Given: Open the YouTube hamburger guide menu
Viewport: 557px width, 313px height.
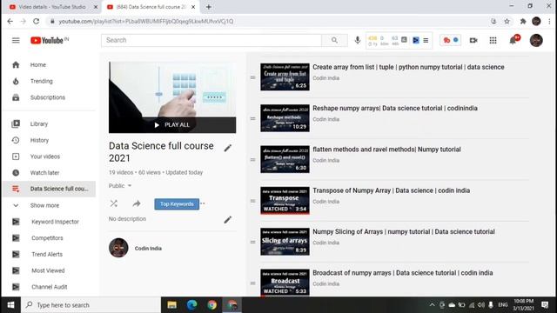Looking at the screenshot, I should pyautogui.click(x=16, y=41).
